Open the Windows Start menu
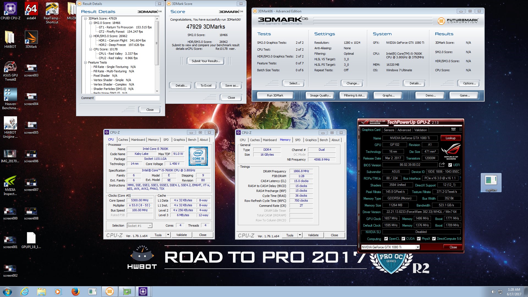The image size is (528, 297). (x=7, y=291)
